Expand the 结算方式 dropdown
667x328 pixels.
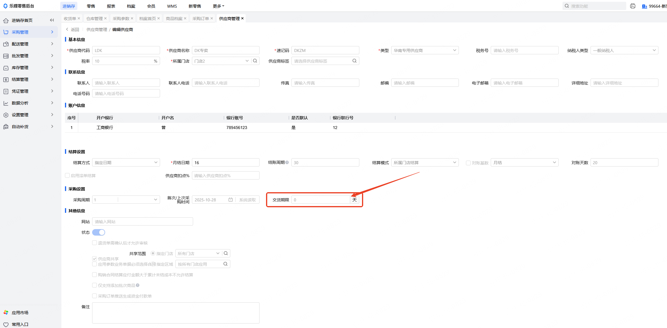(126, 163)
